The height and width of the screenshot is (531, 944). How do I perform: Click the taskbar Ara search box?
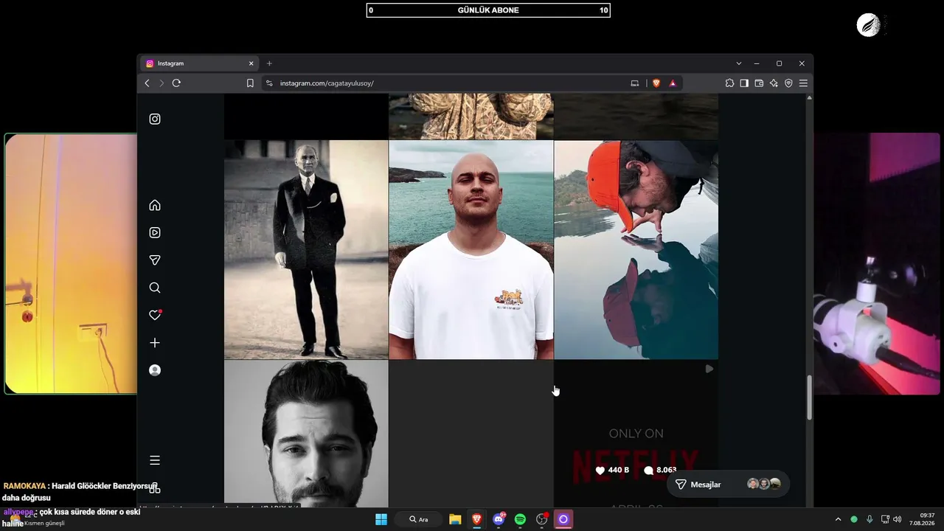[x=418, y=519]
